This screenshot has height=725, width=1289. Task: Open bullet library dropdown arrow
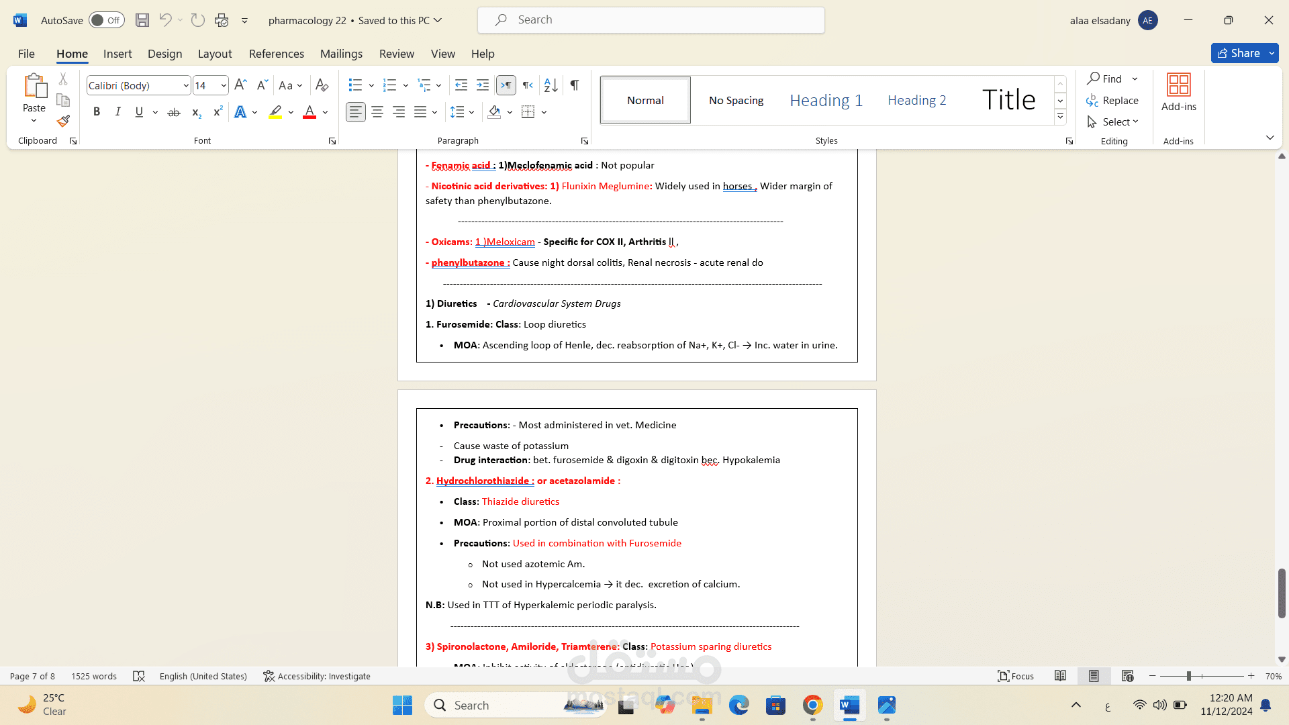371,85
